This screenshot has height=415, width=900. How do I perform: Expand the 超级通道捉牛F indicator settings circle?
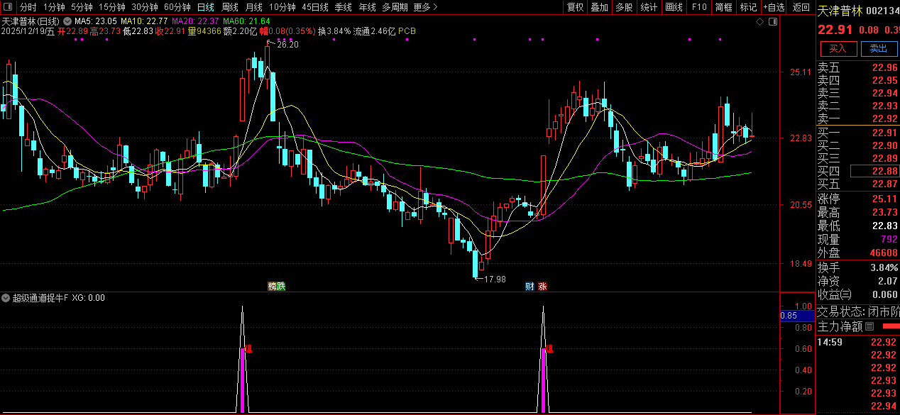[x=6, y=298]
